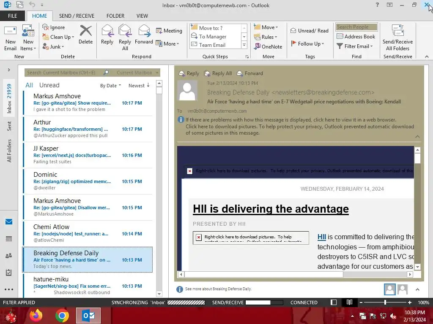Viewport: 433px width, 324px height.
Task: Reply with a Meeting
Action: click(x=169, y=30)
